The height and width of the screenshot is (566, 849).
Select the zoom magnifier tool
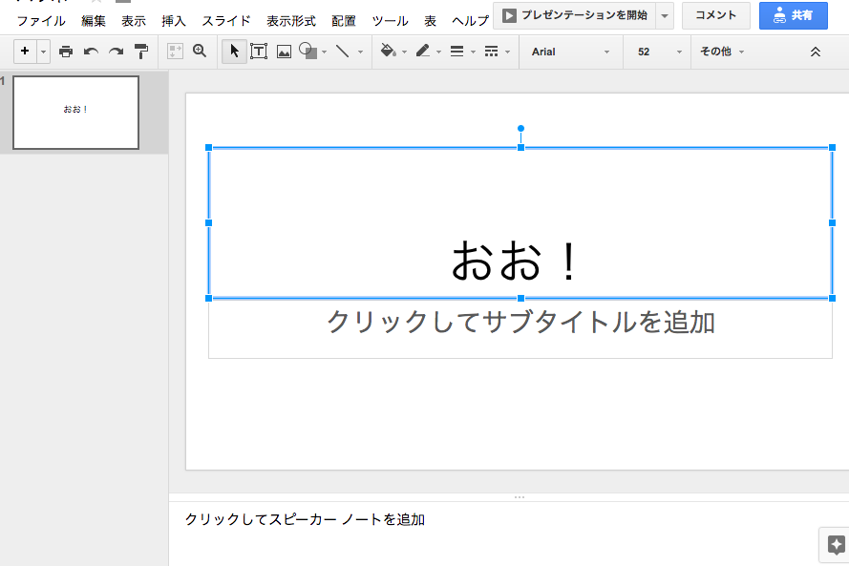coord(200,51)
